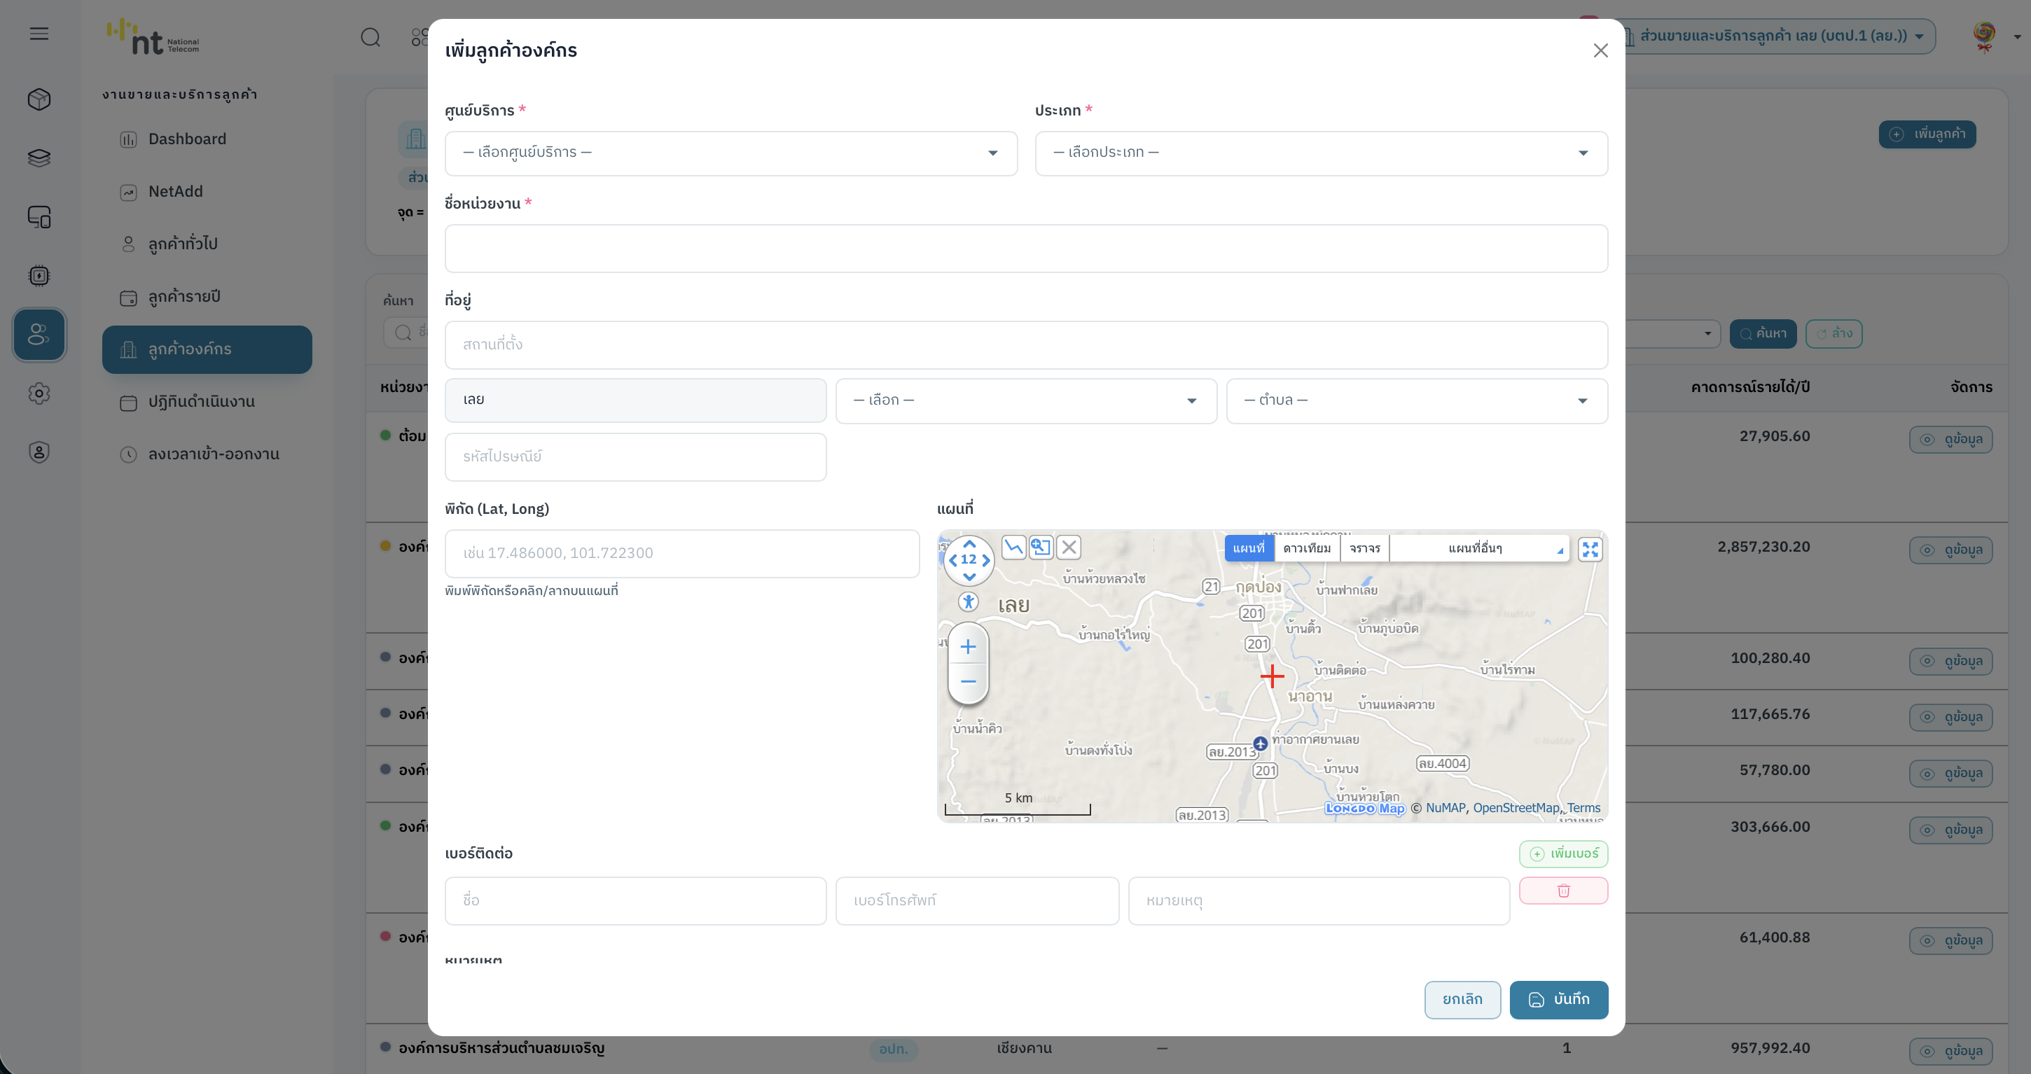Open Dashboard in the side menu
Image resolution: width=2031 pixels, height=1074 pixels.
(207, 139)
